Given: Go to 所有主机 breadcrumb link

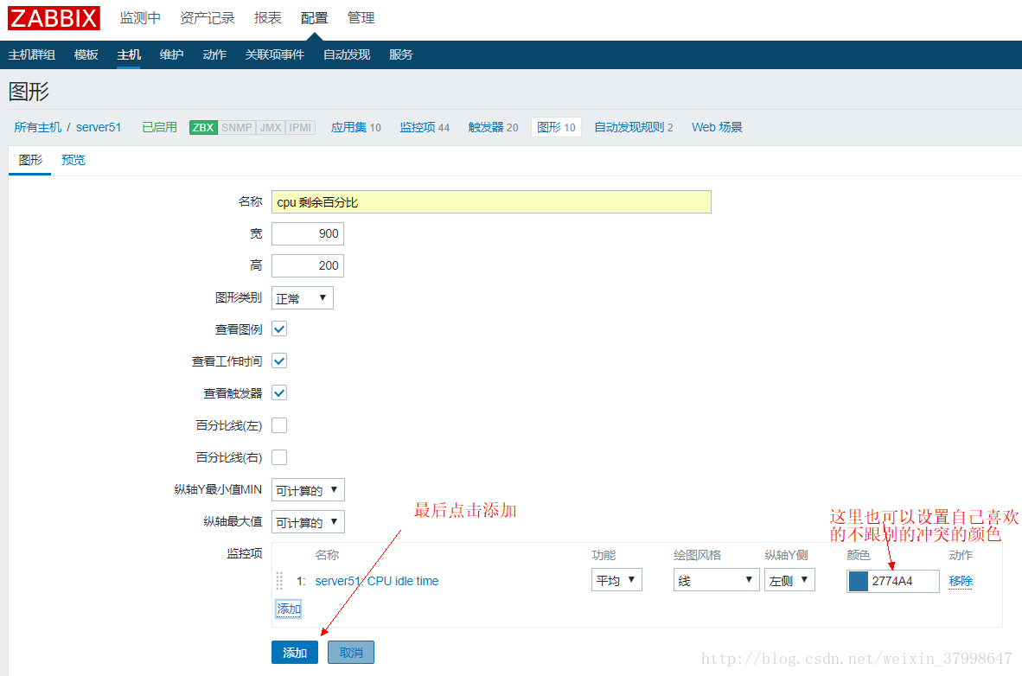Looking at the screenshot, I should pyautogui.click(x=38, y=127).
